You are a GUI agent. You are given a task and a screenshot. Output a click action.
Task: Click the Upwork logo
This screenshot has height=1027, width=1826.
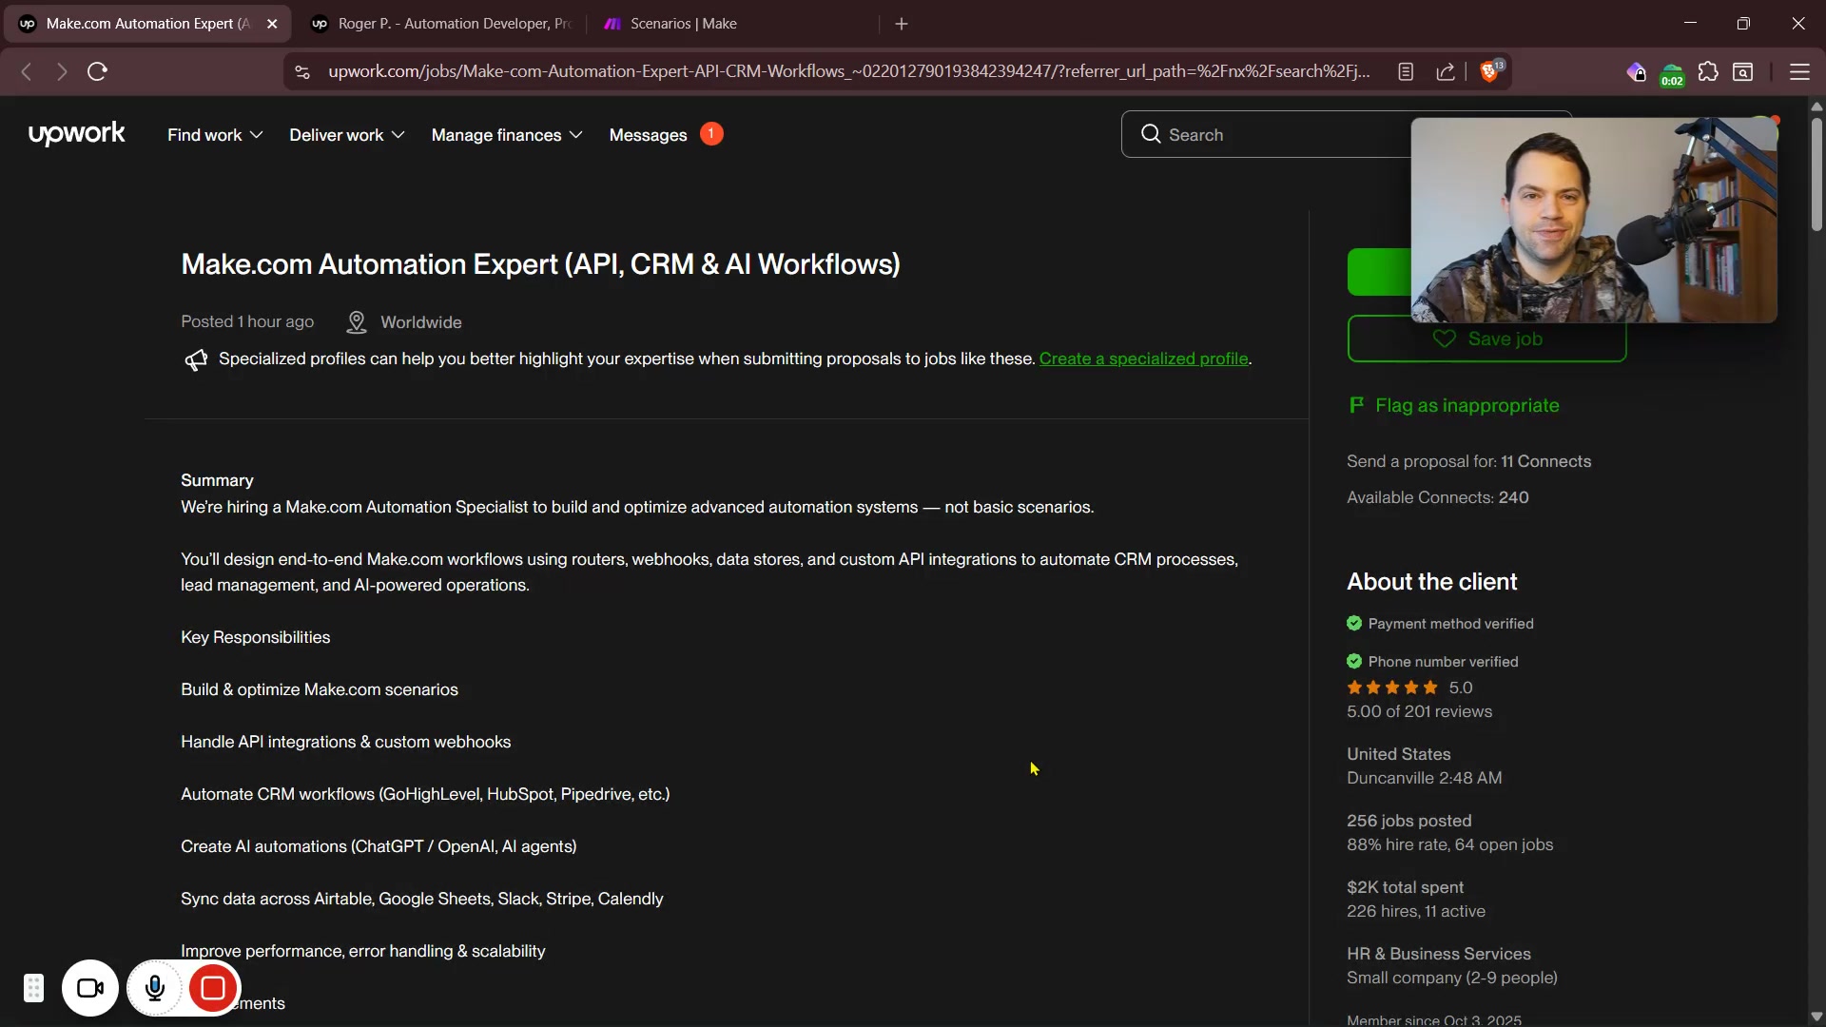[x=76, y=134]
